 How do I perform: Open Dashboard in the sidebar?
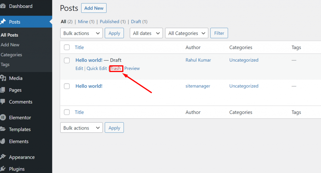coord(21,6)
